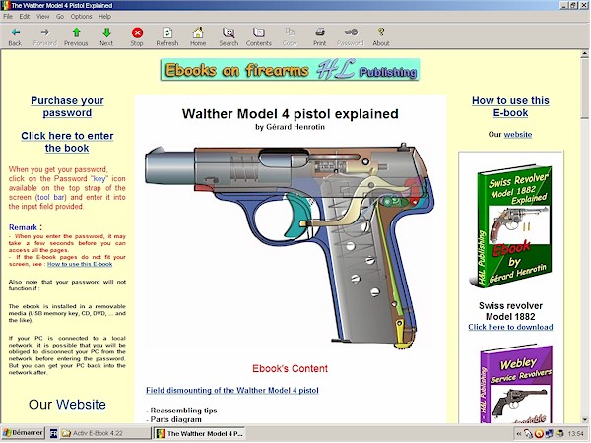Screen dimensions: 591x443
Task: Visit Our website link at right
Action: point(518,135)
